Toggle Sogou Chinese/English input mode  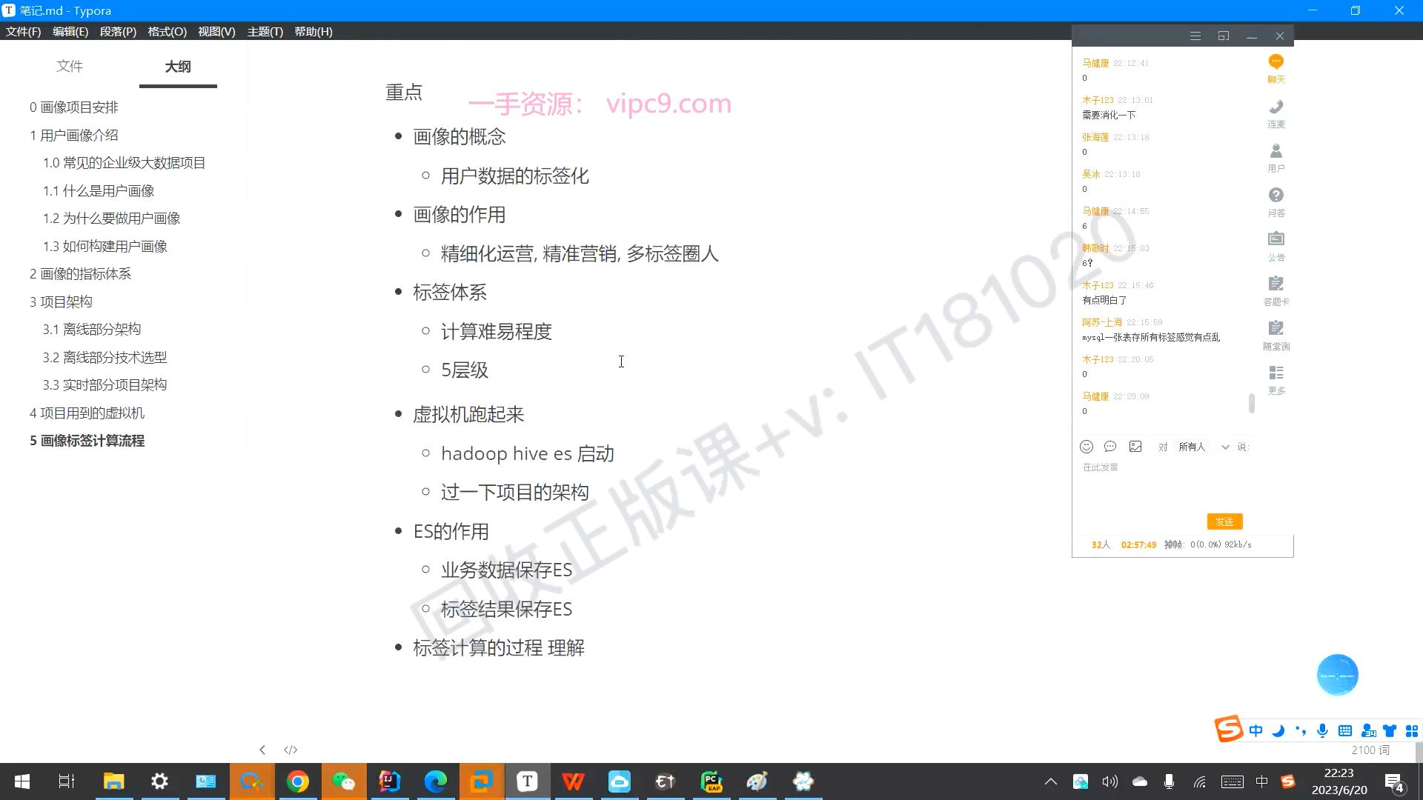point(1256,731)
